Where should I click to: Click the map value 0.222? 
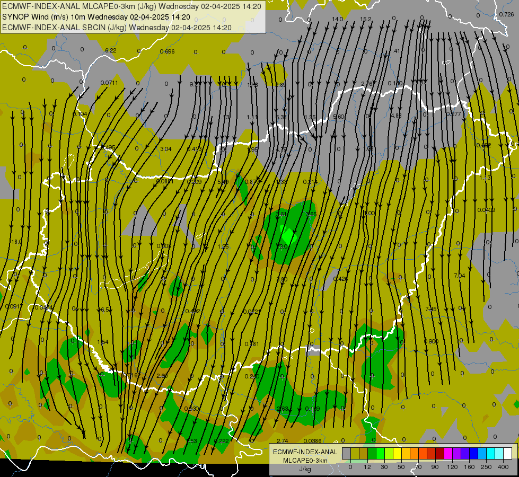click(x=222, y=440)
